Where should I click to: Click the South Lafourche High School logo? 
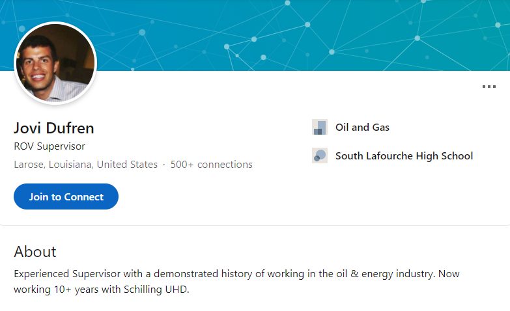tap(320, 156)
